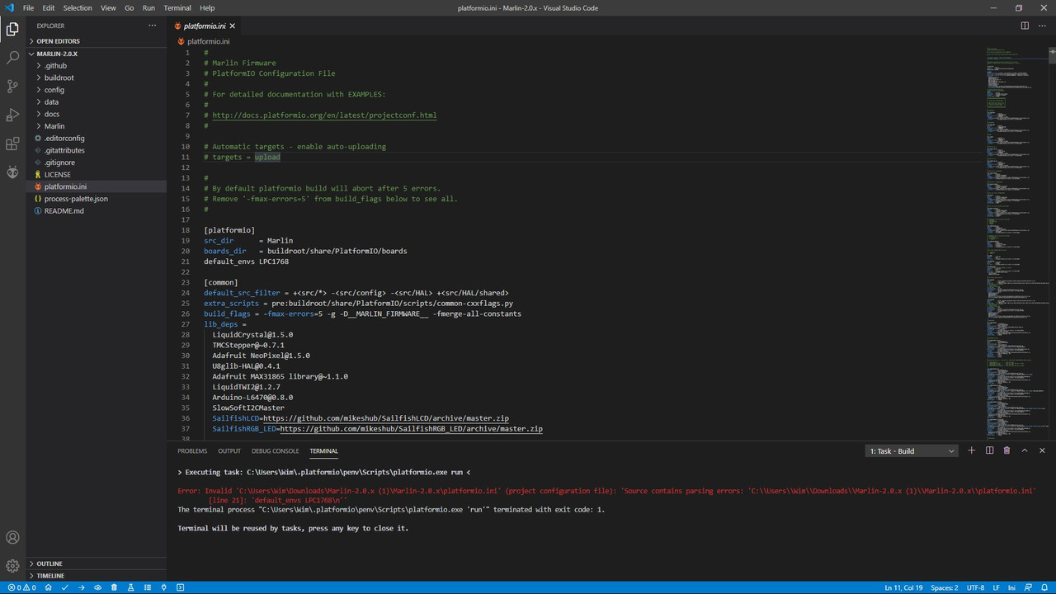The height and width of the screenshot is (594, 1056).
Task: Click PlatformIO upload to remote cloud icon
Action: (x=97, y=587)
